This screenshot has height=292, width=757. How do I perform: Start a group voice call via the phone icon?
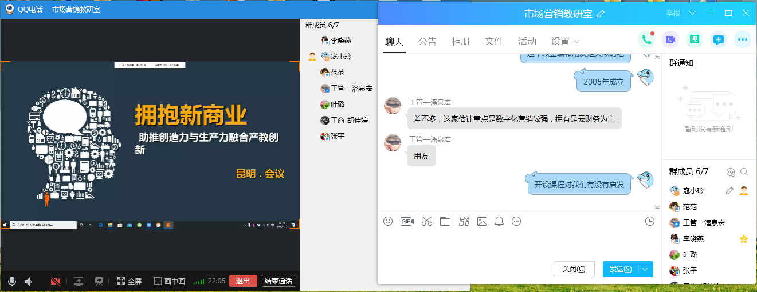pyautogui.click(x=646, y=39)
